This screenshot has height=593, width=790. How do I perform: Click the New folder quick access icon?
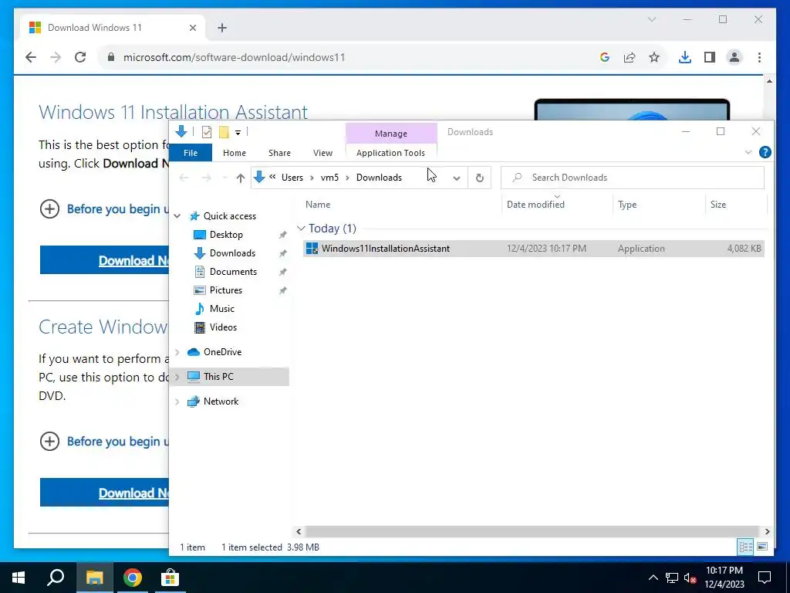[224, 132]
